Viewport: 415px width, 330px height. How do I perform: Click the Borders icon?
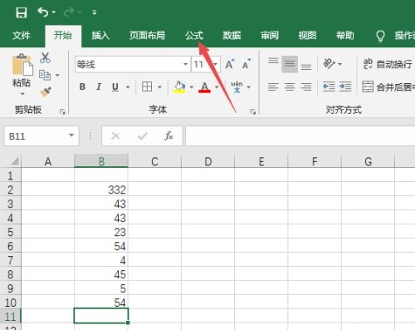tap(147, 86)
